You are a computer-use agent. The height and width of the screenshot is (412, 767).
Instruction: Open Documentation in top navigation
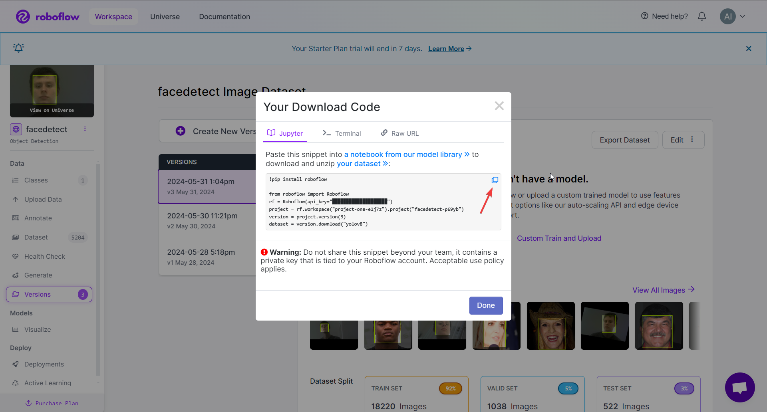click(225, 17)
